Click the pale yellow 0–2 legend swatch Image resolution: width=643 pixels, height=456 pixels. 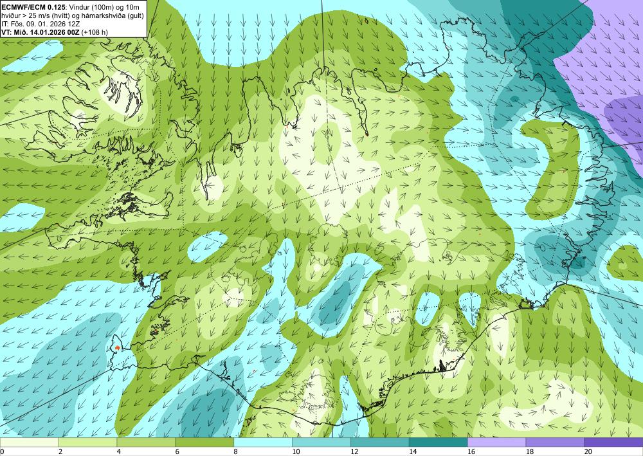pos(29,442)
